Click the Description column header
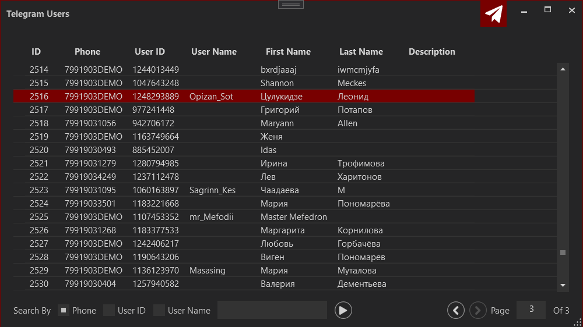The image size is (583, 327). pyautogui.click(x=431, y=52)
